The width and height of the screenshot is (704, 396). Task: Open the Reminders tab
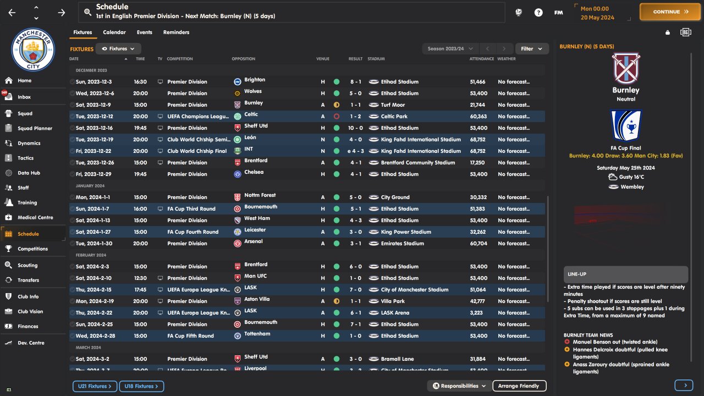(x=176, y=32)
